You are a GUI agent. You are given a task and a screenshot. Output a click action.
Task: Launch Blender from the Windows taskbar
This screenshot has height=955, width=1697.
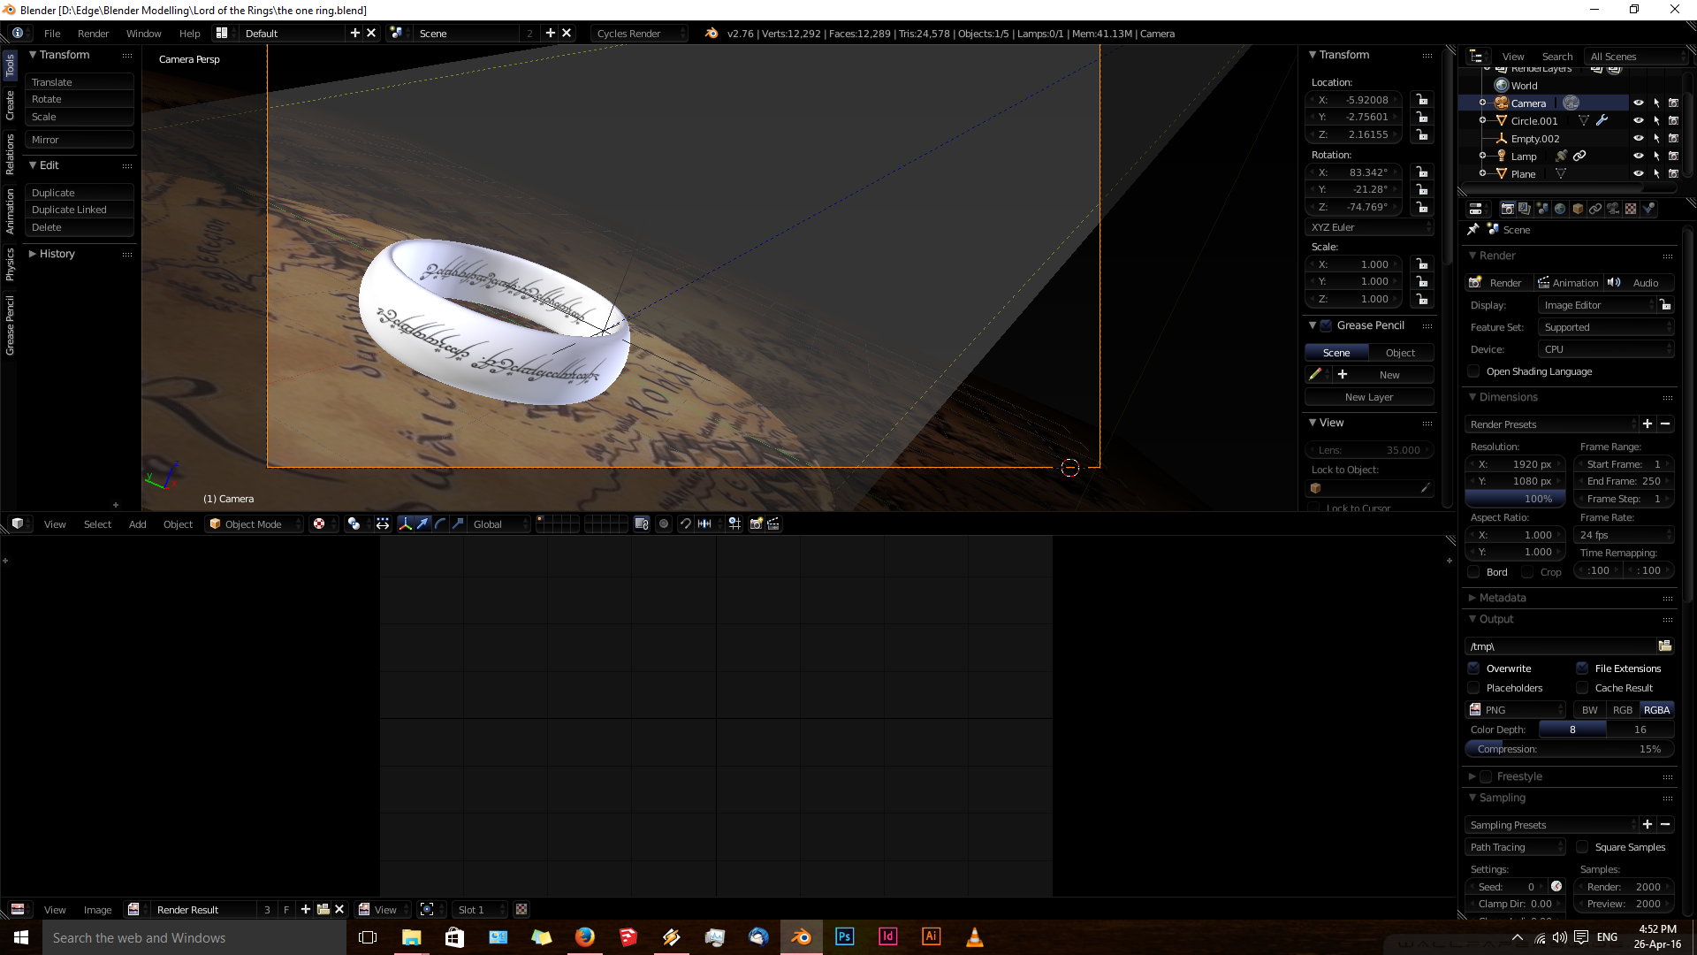801,937
